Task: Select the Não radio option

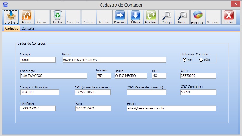Action: 201,60
